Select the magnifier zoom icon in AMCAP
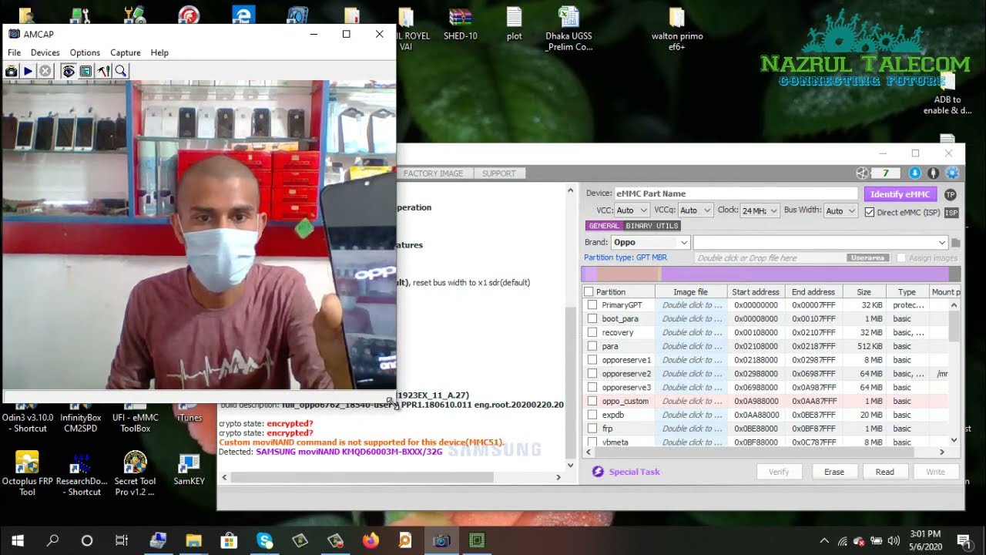This screenshot has height=555, width=986. coord(121,71)
